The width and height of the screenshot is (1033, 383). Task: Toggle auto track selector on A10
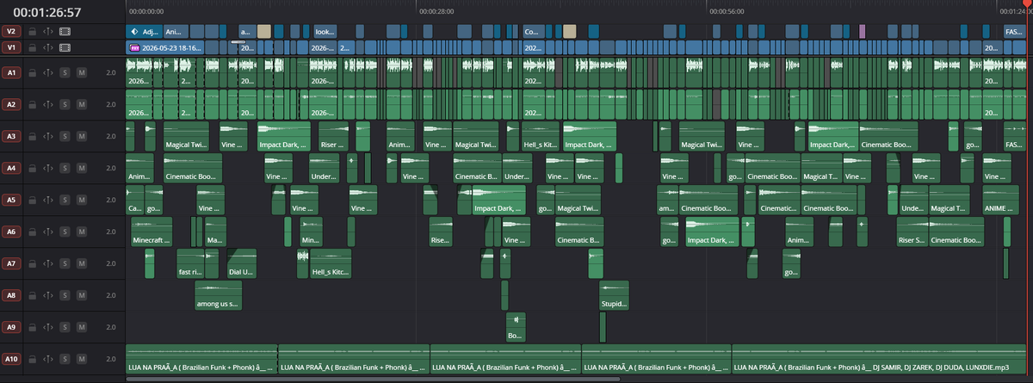(x=48, y=359)
